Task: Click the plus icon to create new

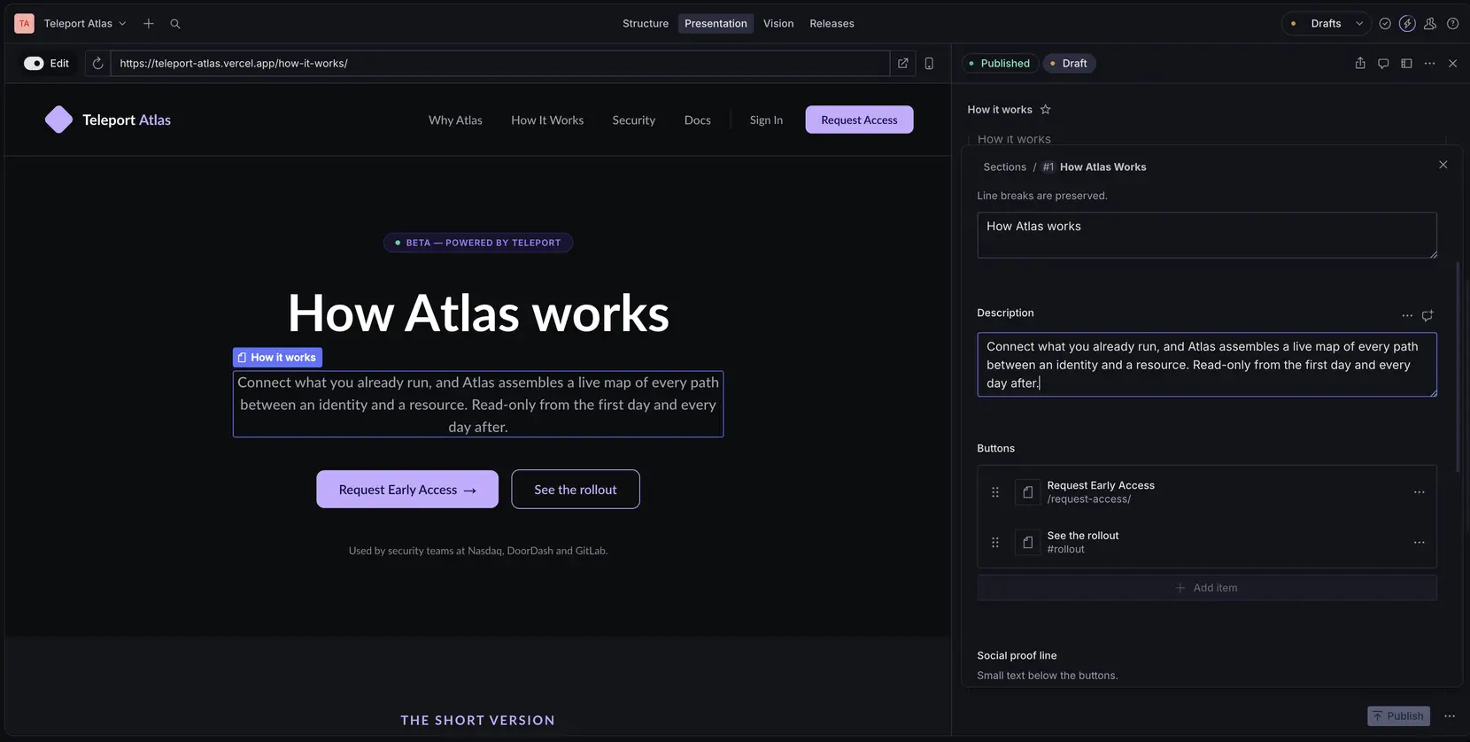Action: (149, 24)
